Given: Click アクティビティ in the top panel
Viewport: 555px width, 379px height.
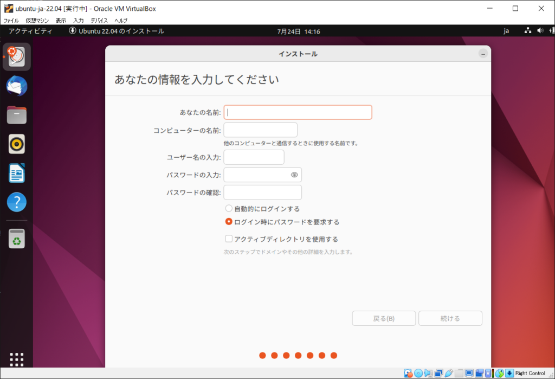Looking at the screenshot, I should [30, 31].
